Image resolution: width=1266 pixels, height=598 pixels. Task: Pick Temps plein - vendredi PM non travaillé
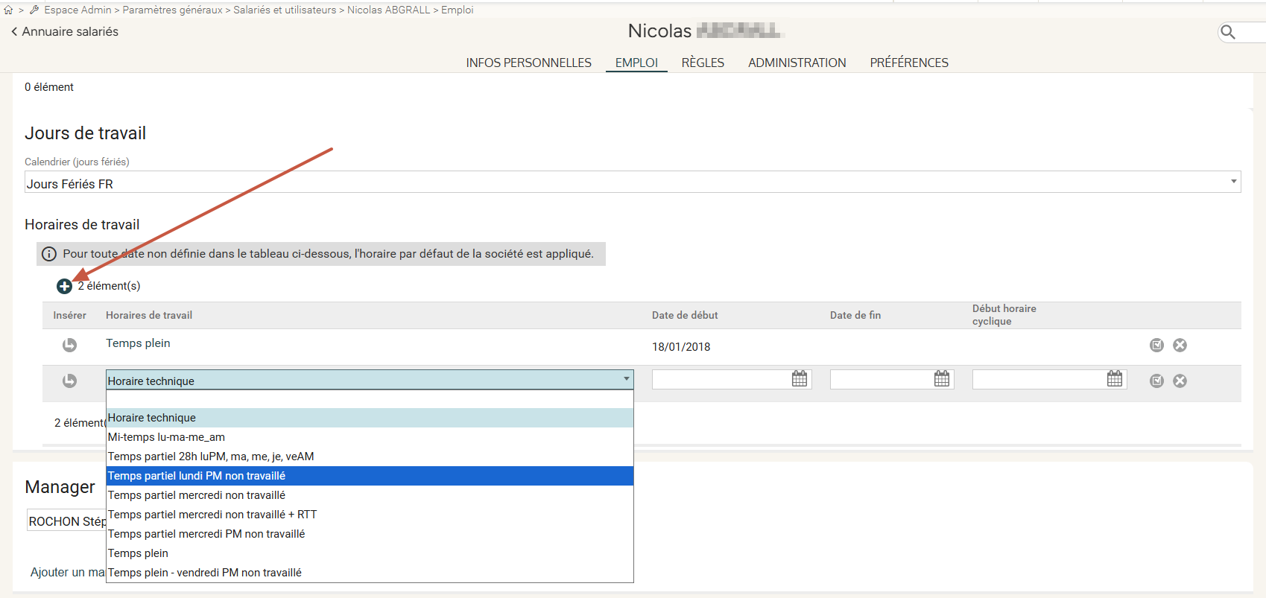pyautogui.click(x=370, y=573)
